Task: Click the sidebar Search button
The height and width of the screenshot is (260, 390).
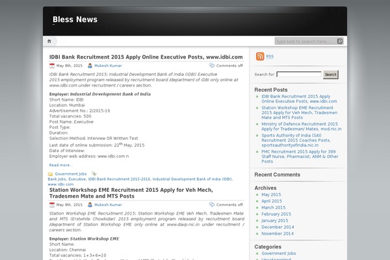Action: [331, 74]
